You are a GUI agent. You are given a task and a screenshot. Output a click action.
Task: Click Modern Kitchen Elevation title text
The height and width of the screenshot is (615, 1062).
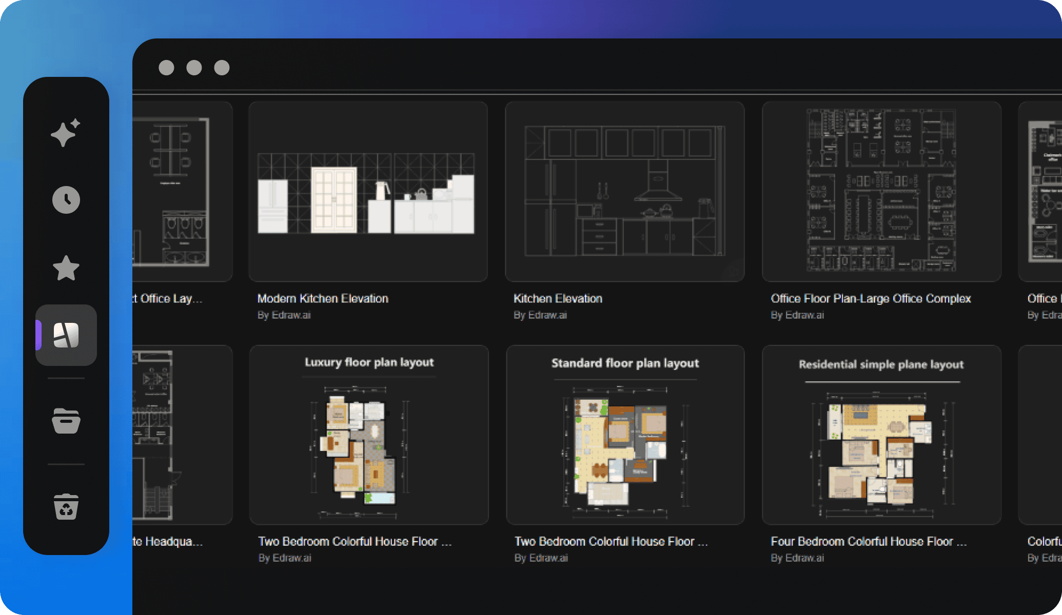pos(323,298)
